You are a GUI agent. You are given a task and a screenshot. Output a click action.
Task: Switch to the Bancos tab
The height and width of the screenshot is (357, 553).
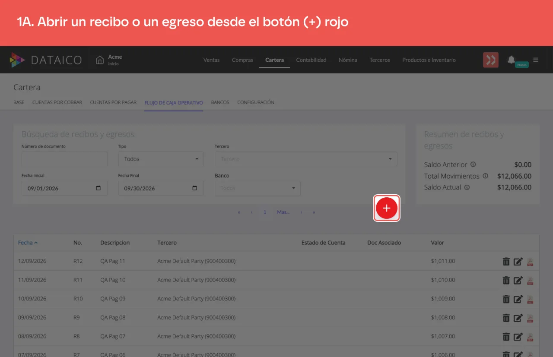pos(220,102)
